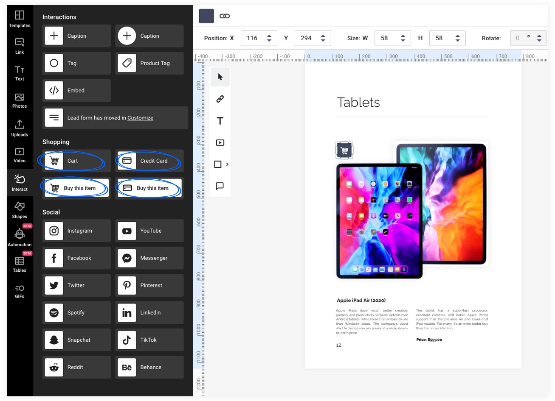555x401 pixels.
Task: Open the Uploads sidebar panel
Action: pos(20,128)
